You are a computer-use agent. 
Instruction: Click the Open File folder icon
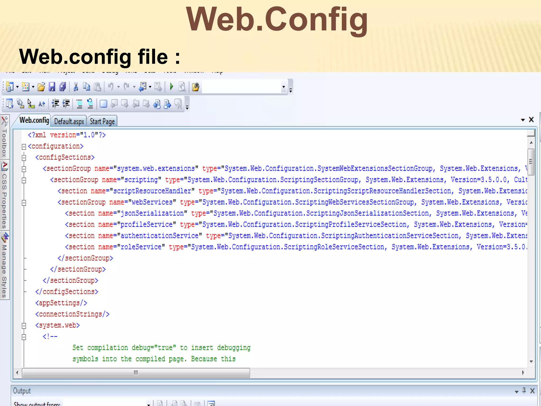tap(41, 87)
